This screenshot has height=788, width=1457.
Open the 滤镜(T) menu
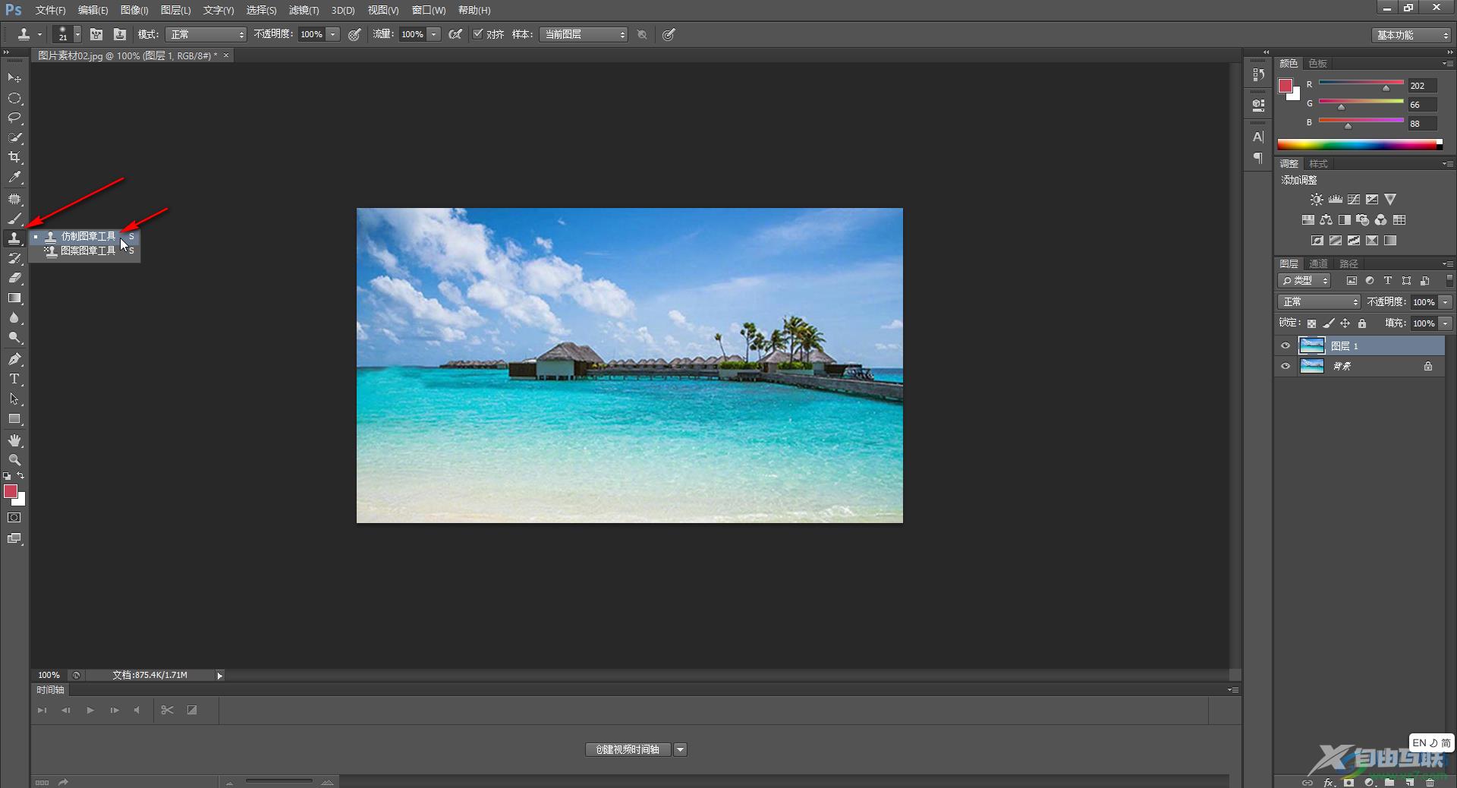tap(304, 10)
